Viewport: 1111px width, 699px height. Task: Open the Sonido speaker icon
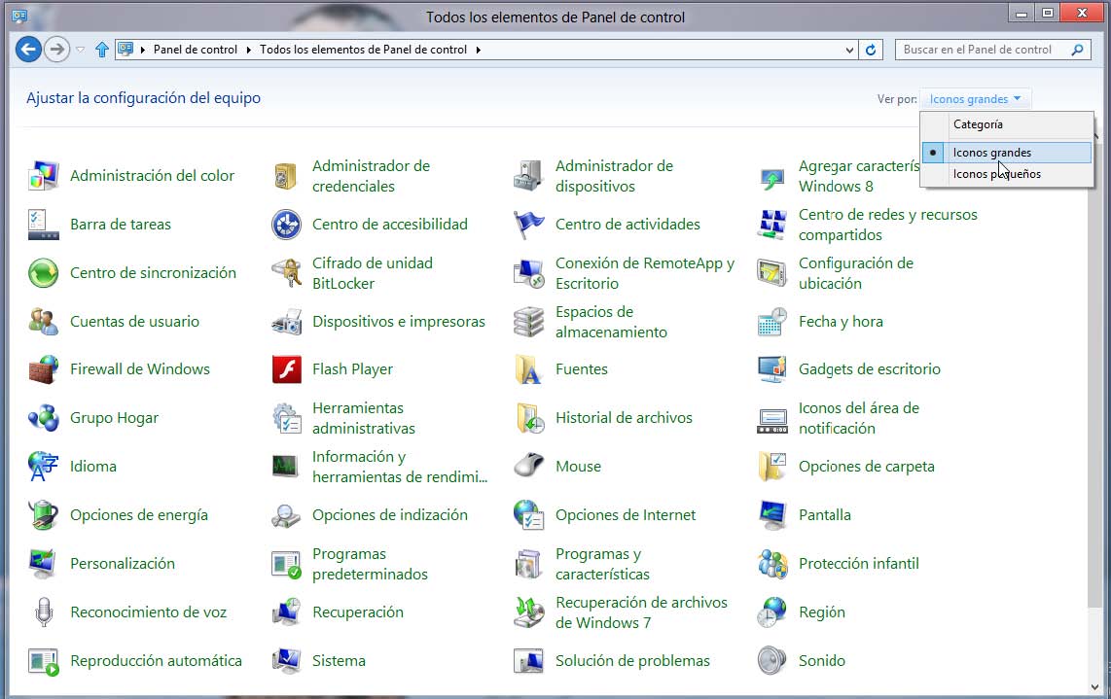(x=771, y=661)
